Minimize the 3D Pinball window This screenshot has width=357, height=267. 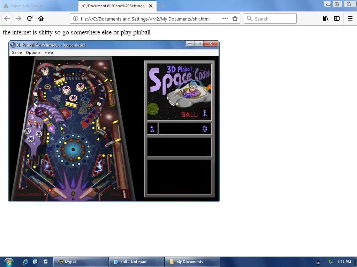pos(190,43)
